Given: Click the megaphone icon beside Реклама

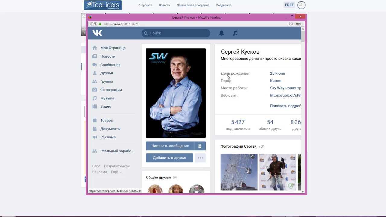Looking at the screenshot, I should point(95,137).
